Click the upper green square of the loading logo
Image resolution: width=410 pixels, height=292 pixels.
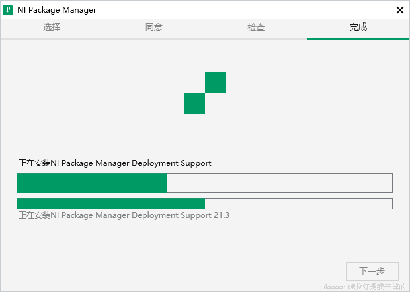click(216, 83)
